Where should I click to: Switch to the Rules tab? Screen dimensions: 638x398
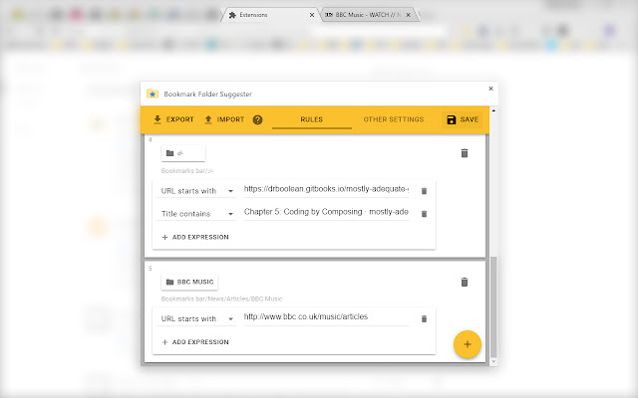tap(312, 119)
